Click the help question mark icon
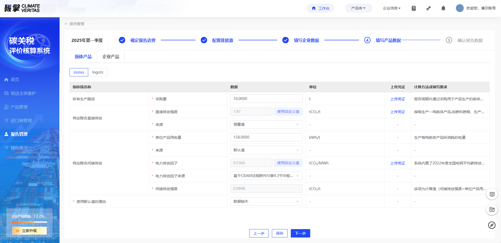Screen dimensions: 501x243 (414, 8)
